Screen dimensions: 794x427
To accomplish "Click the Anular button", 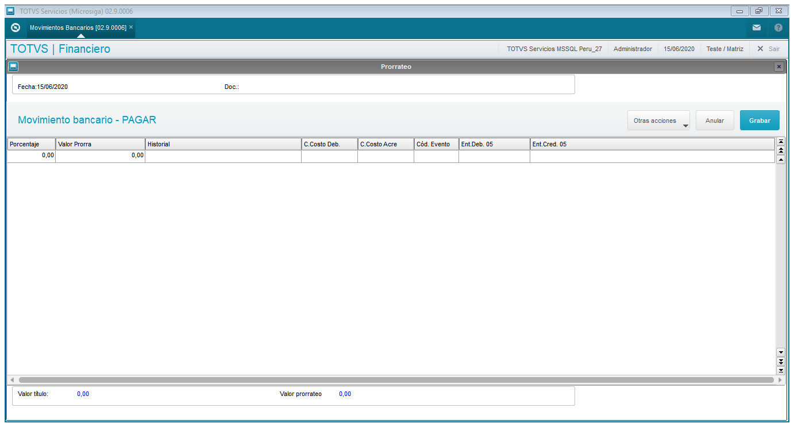I will pos(715,121).
